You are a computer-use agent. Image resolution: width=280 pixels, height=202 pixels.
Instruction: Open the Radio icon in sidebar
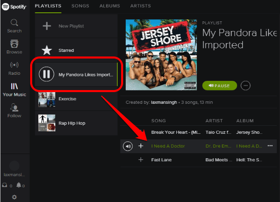(x=14, y=65)
